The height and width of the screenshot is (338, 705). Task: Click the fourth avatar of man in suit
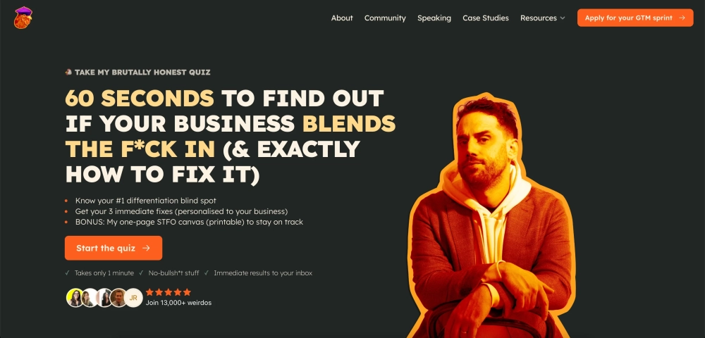pyautogui.click(x=118, y=298)
